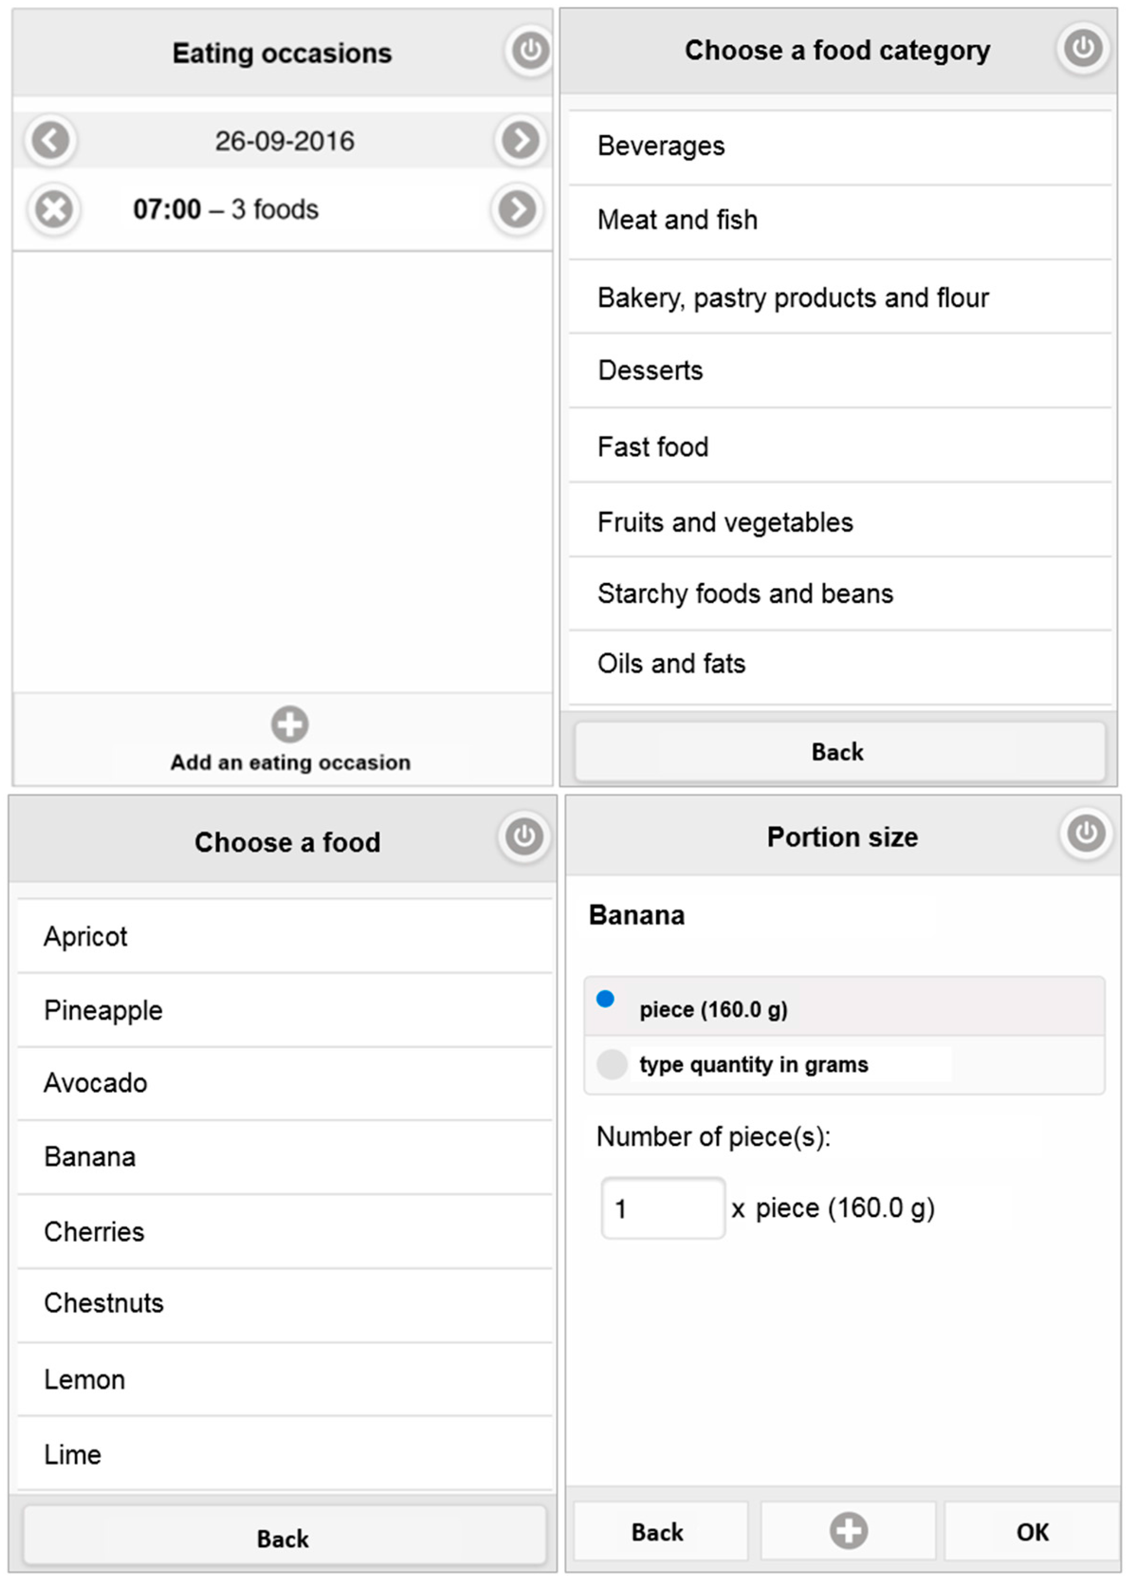This screenshot has height=1581, width=1130.
Task: Expand the 07:00 occasion with chevron arrow
Action: pos(517,209)
